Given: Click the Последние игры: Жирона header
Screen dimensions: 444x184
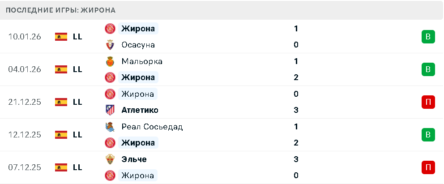Looking at the screenshot, I should pyautogui.click(x=60, y=10).
